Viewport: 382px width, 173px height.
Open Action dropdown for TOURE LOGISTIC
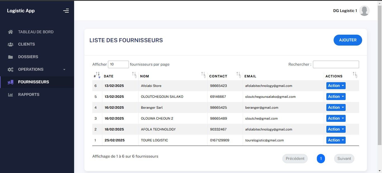point(336,140)
